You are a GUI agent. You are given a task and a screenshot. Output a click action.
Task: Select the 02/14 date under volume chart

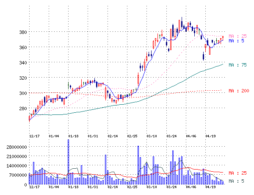click(x=113, y=187)
